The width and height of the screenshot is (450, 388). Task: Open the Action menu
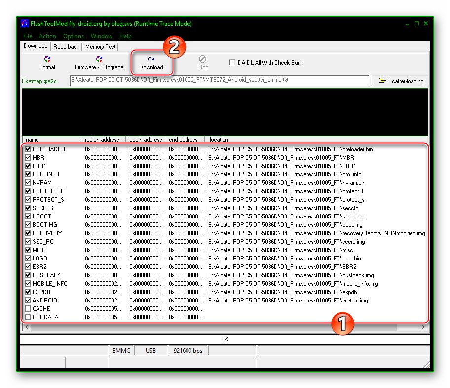tap(47, 36)
